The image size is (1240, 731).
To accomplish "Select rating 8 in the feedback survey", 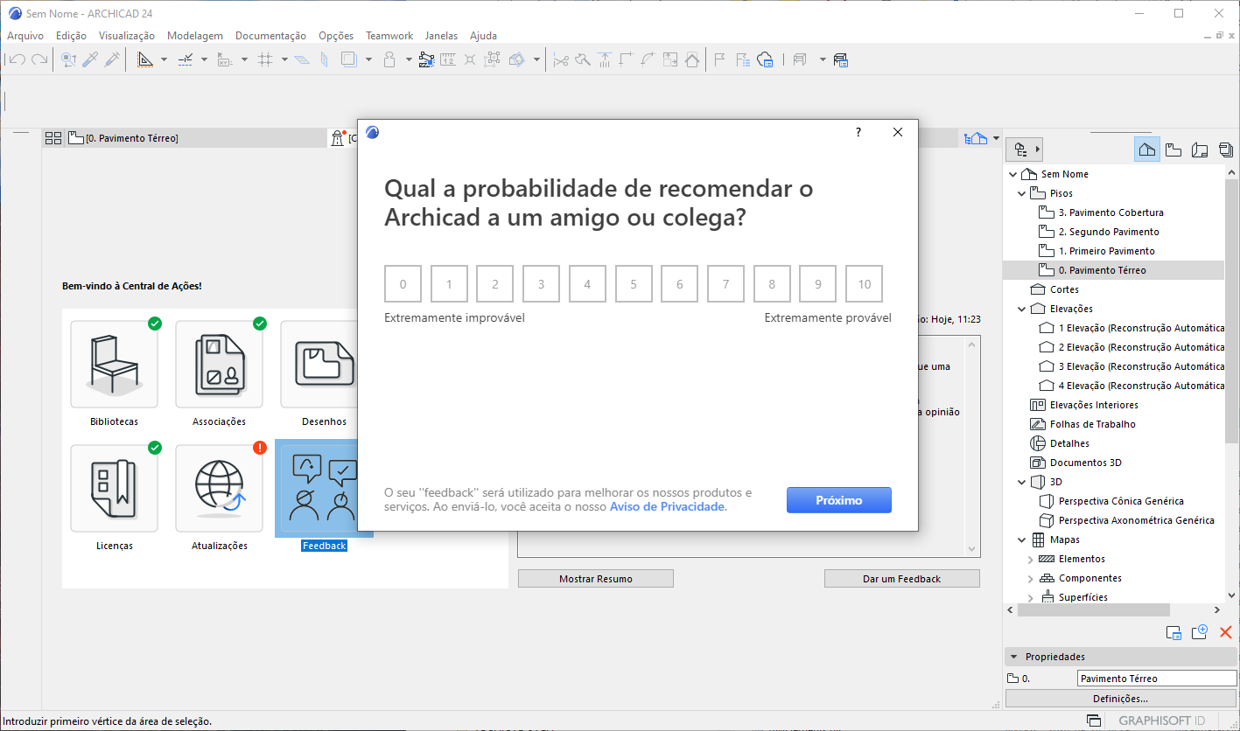I will 772,284.
